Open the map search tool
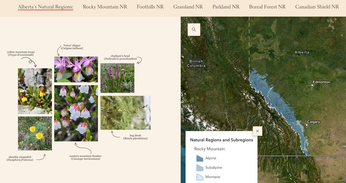This screenshot has height=183, width=346. pyautogui.click(x=193, y=29)
